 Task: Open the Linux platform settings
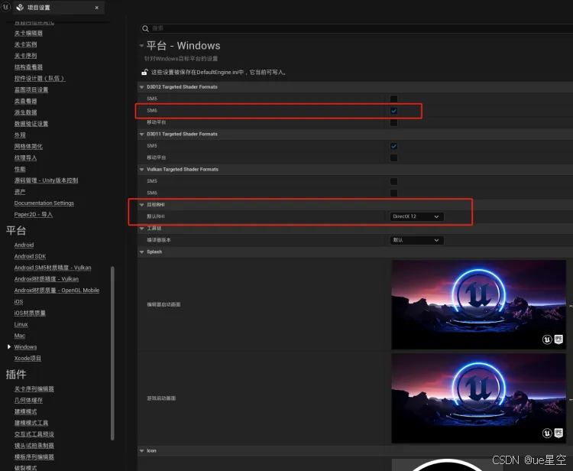(21, 324)
